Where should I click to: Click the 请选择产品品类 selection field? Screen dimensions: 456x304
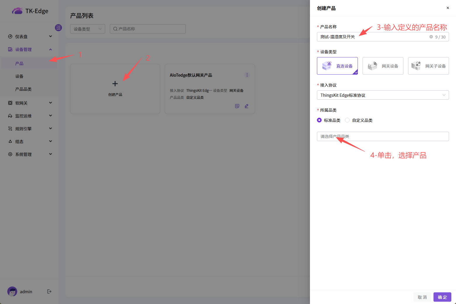pos(383,136)
